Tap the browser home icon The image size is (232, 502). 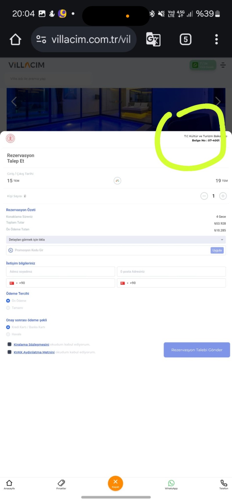tap(15, 39)
